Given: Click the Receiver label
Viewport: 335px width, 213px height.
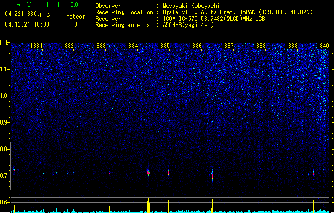Looking at the screenshot, I should pos(108,19).
